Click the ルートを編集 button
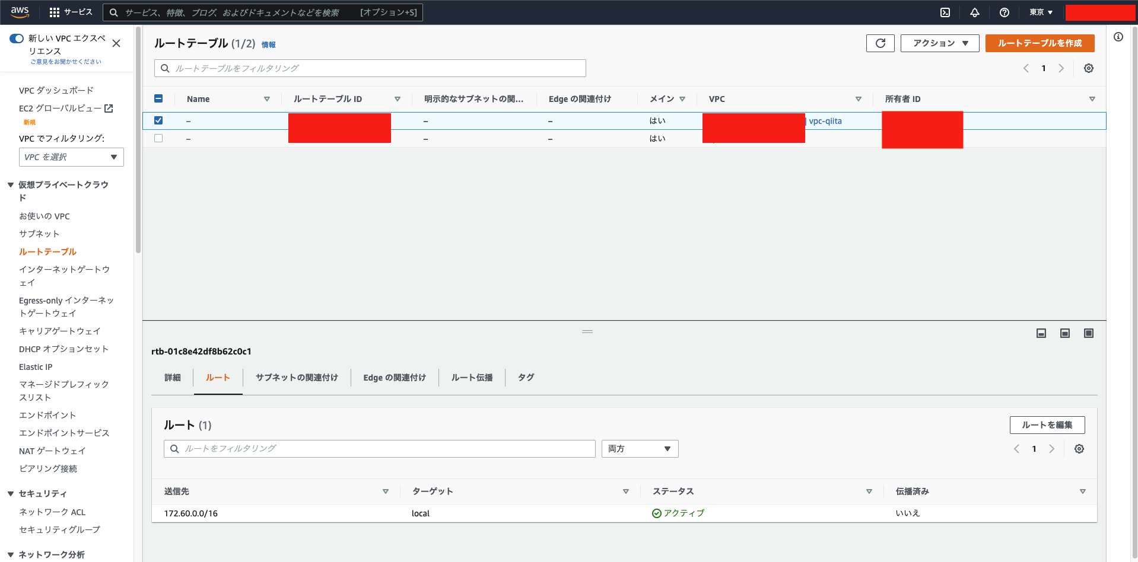Screen dimensions: 1138x562 click(x=1047, y=425)
